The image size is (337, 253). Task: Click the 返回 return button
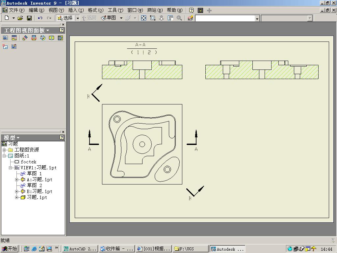(x=89, y=18)
